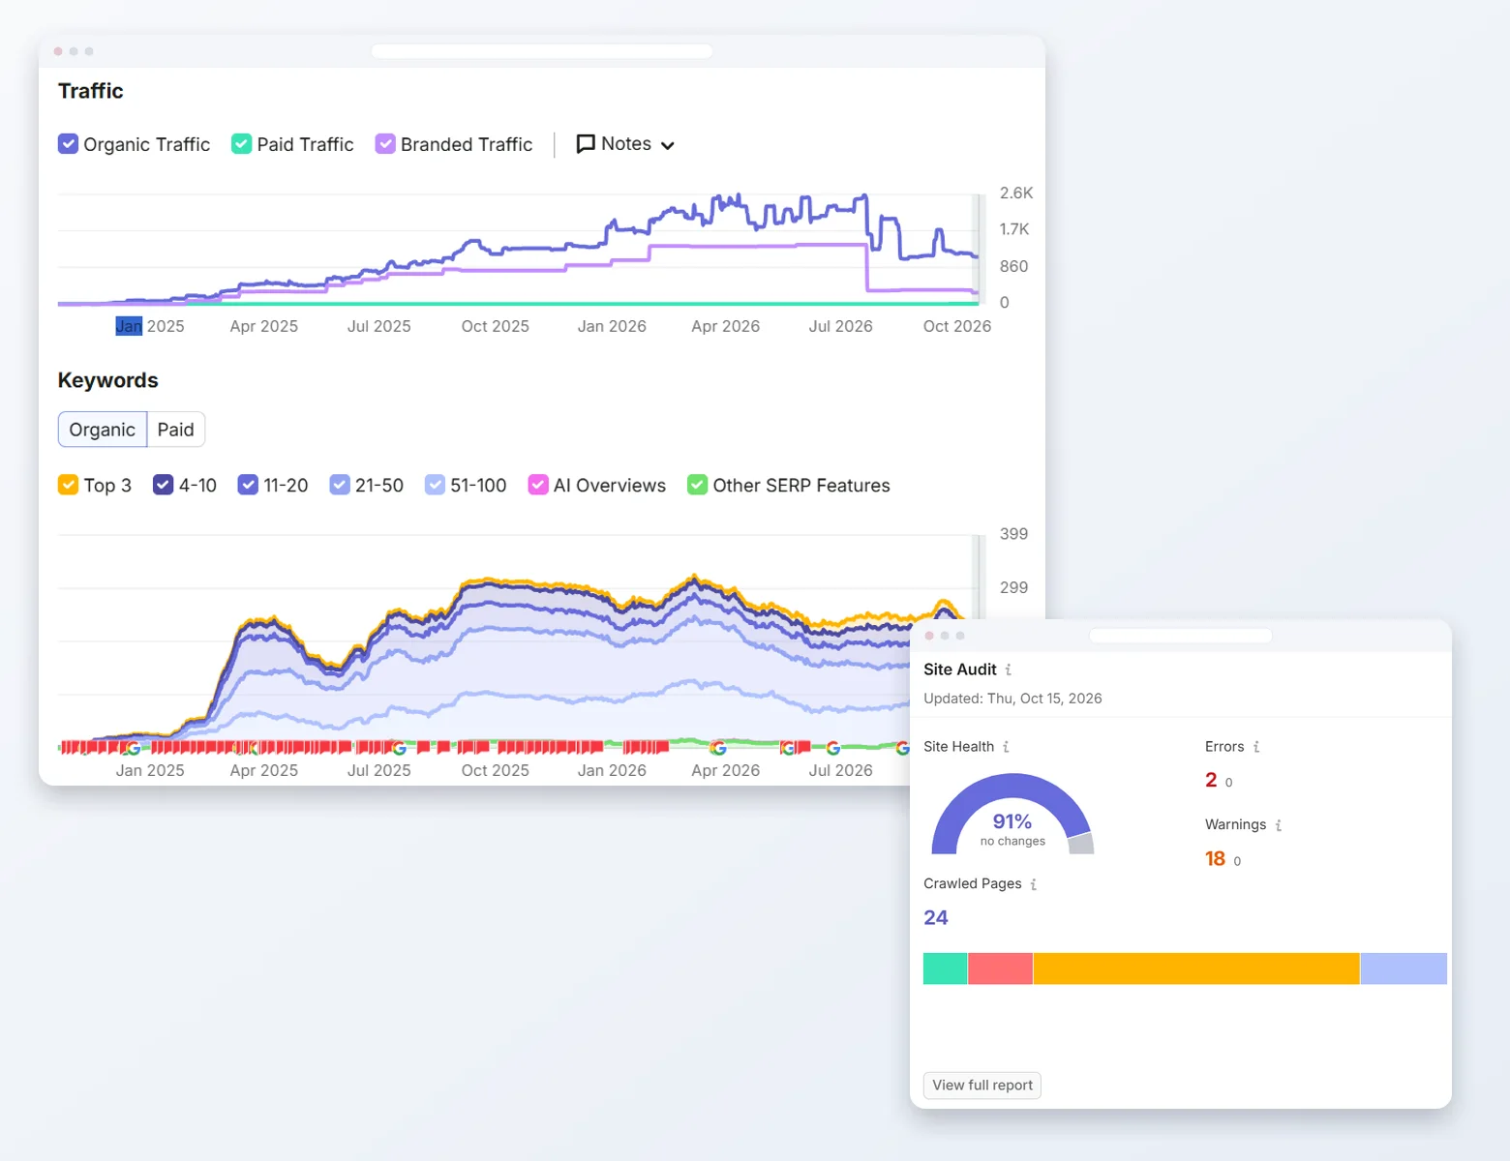Click the green segment of crawled pages bar

[x=946, y=968]
